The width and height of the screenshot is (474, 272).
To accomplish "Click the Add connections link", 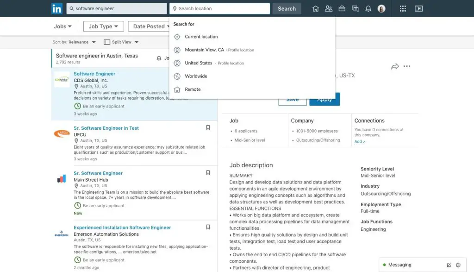I will (360, 142).
